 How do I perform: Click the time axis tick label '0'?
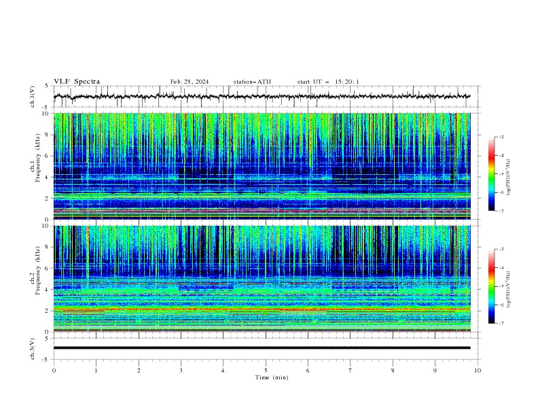(54, 370)
